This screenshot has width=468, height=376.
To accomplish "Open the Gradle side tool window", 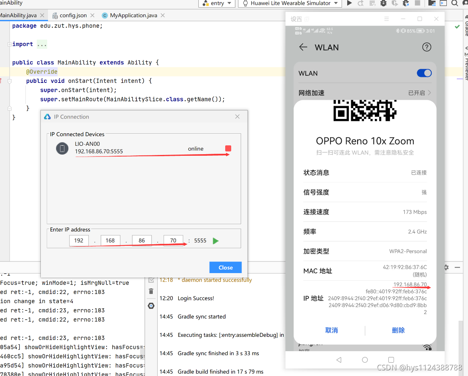I will pos(466,26).
